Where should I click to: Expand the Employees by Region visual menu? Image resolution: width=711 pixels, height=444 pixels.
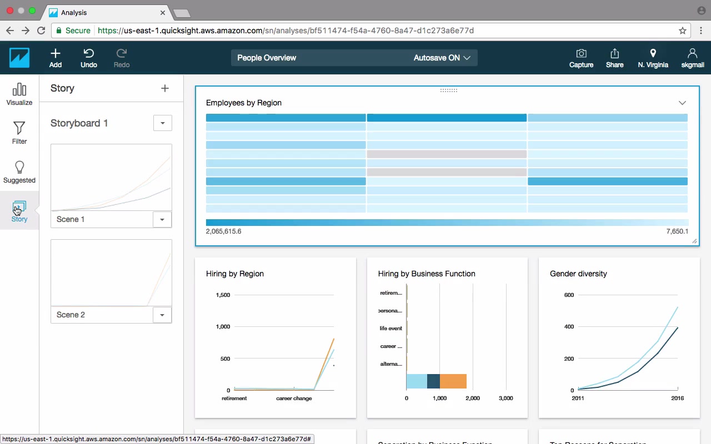point(682,103)
